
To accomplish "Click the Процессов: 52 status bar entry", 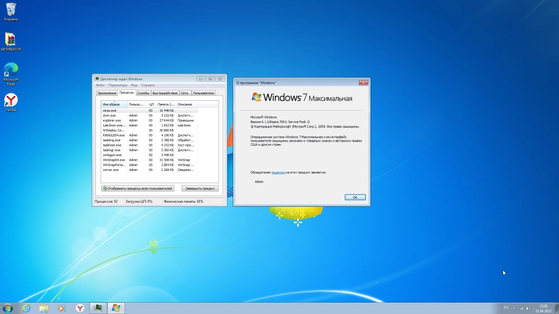I will pos(107,201).
